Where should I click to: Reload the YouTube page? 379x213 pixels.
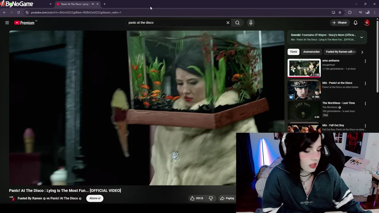click(18, 12)
